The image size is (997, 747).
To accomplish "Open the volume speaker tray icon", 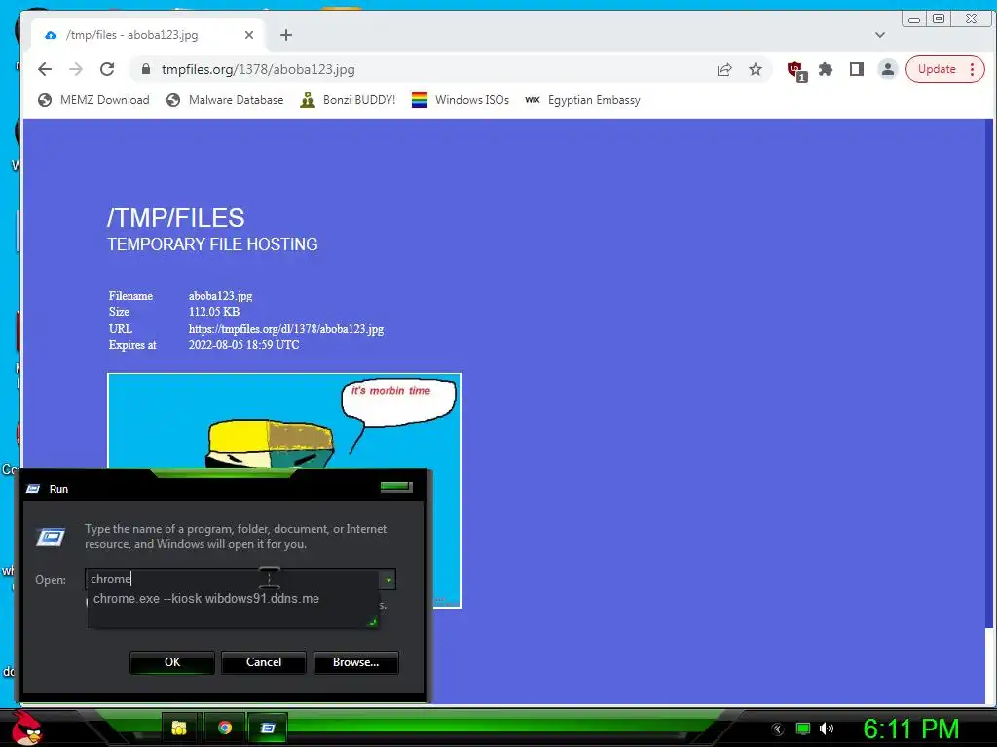I will 826,729.
